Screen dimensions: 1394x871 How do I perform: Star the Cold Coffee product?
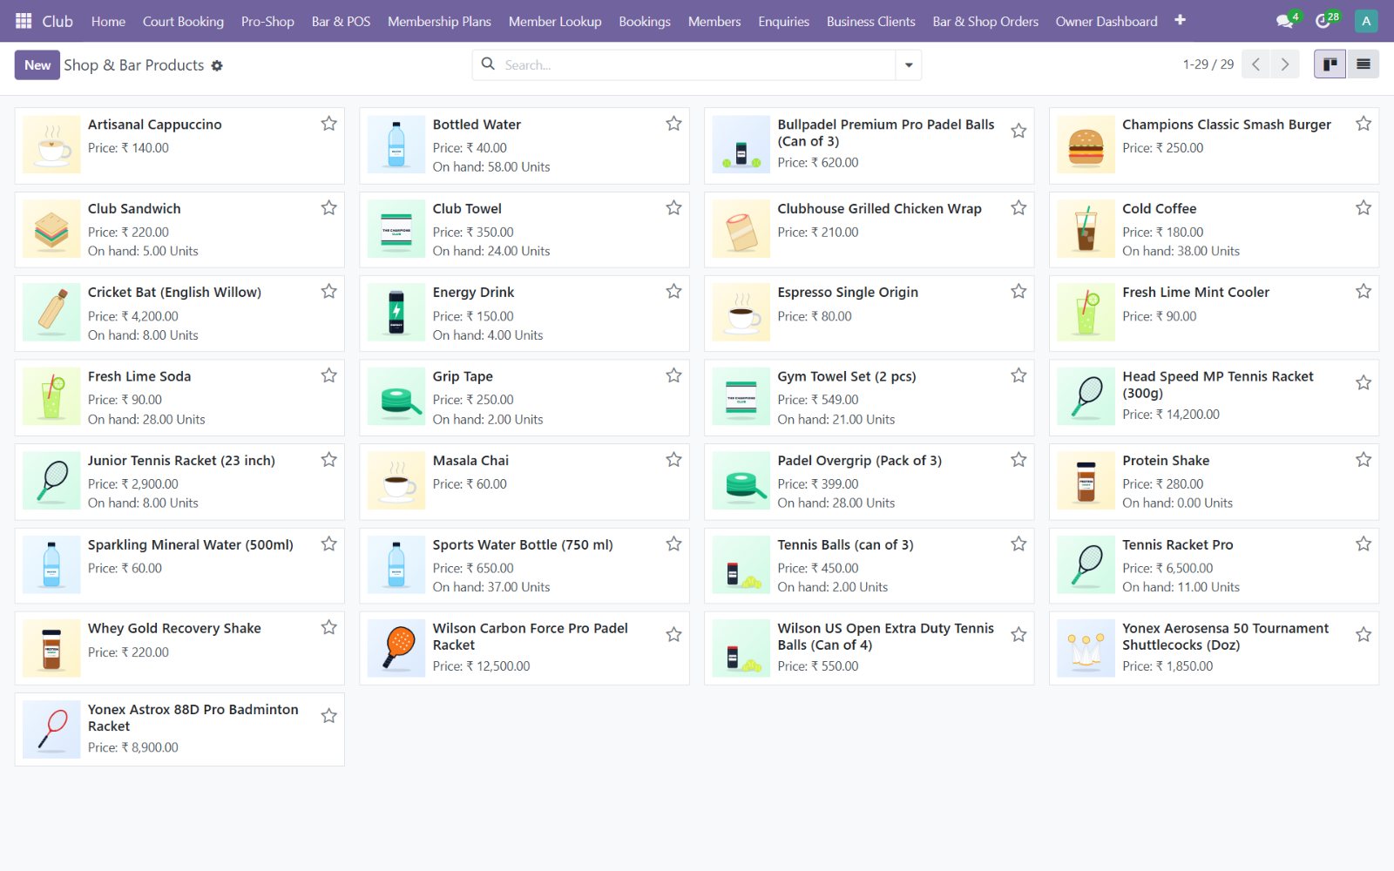pyautogui.click(x=1364, y=207)
